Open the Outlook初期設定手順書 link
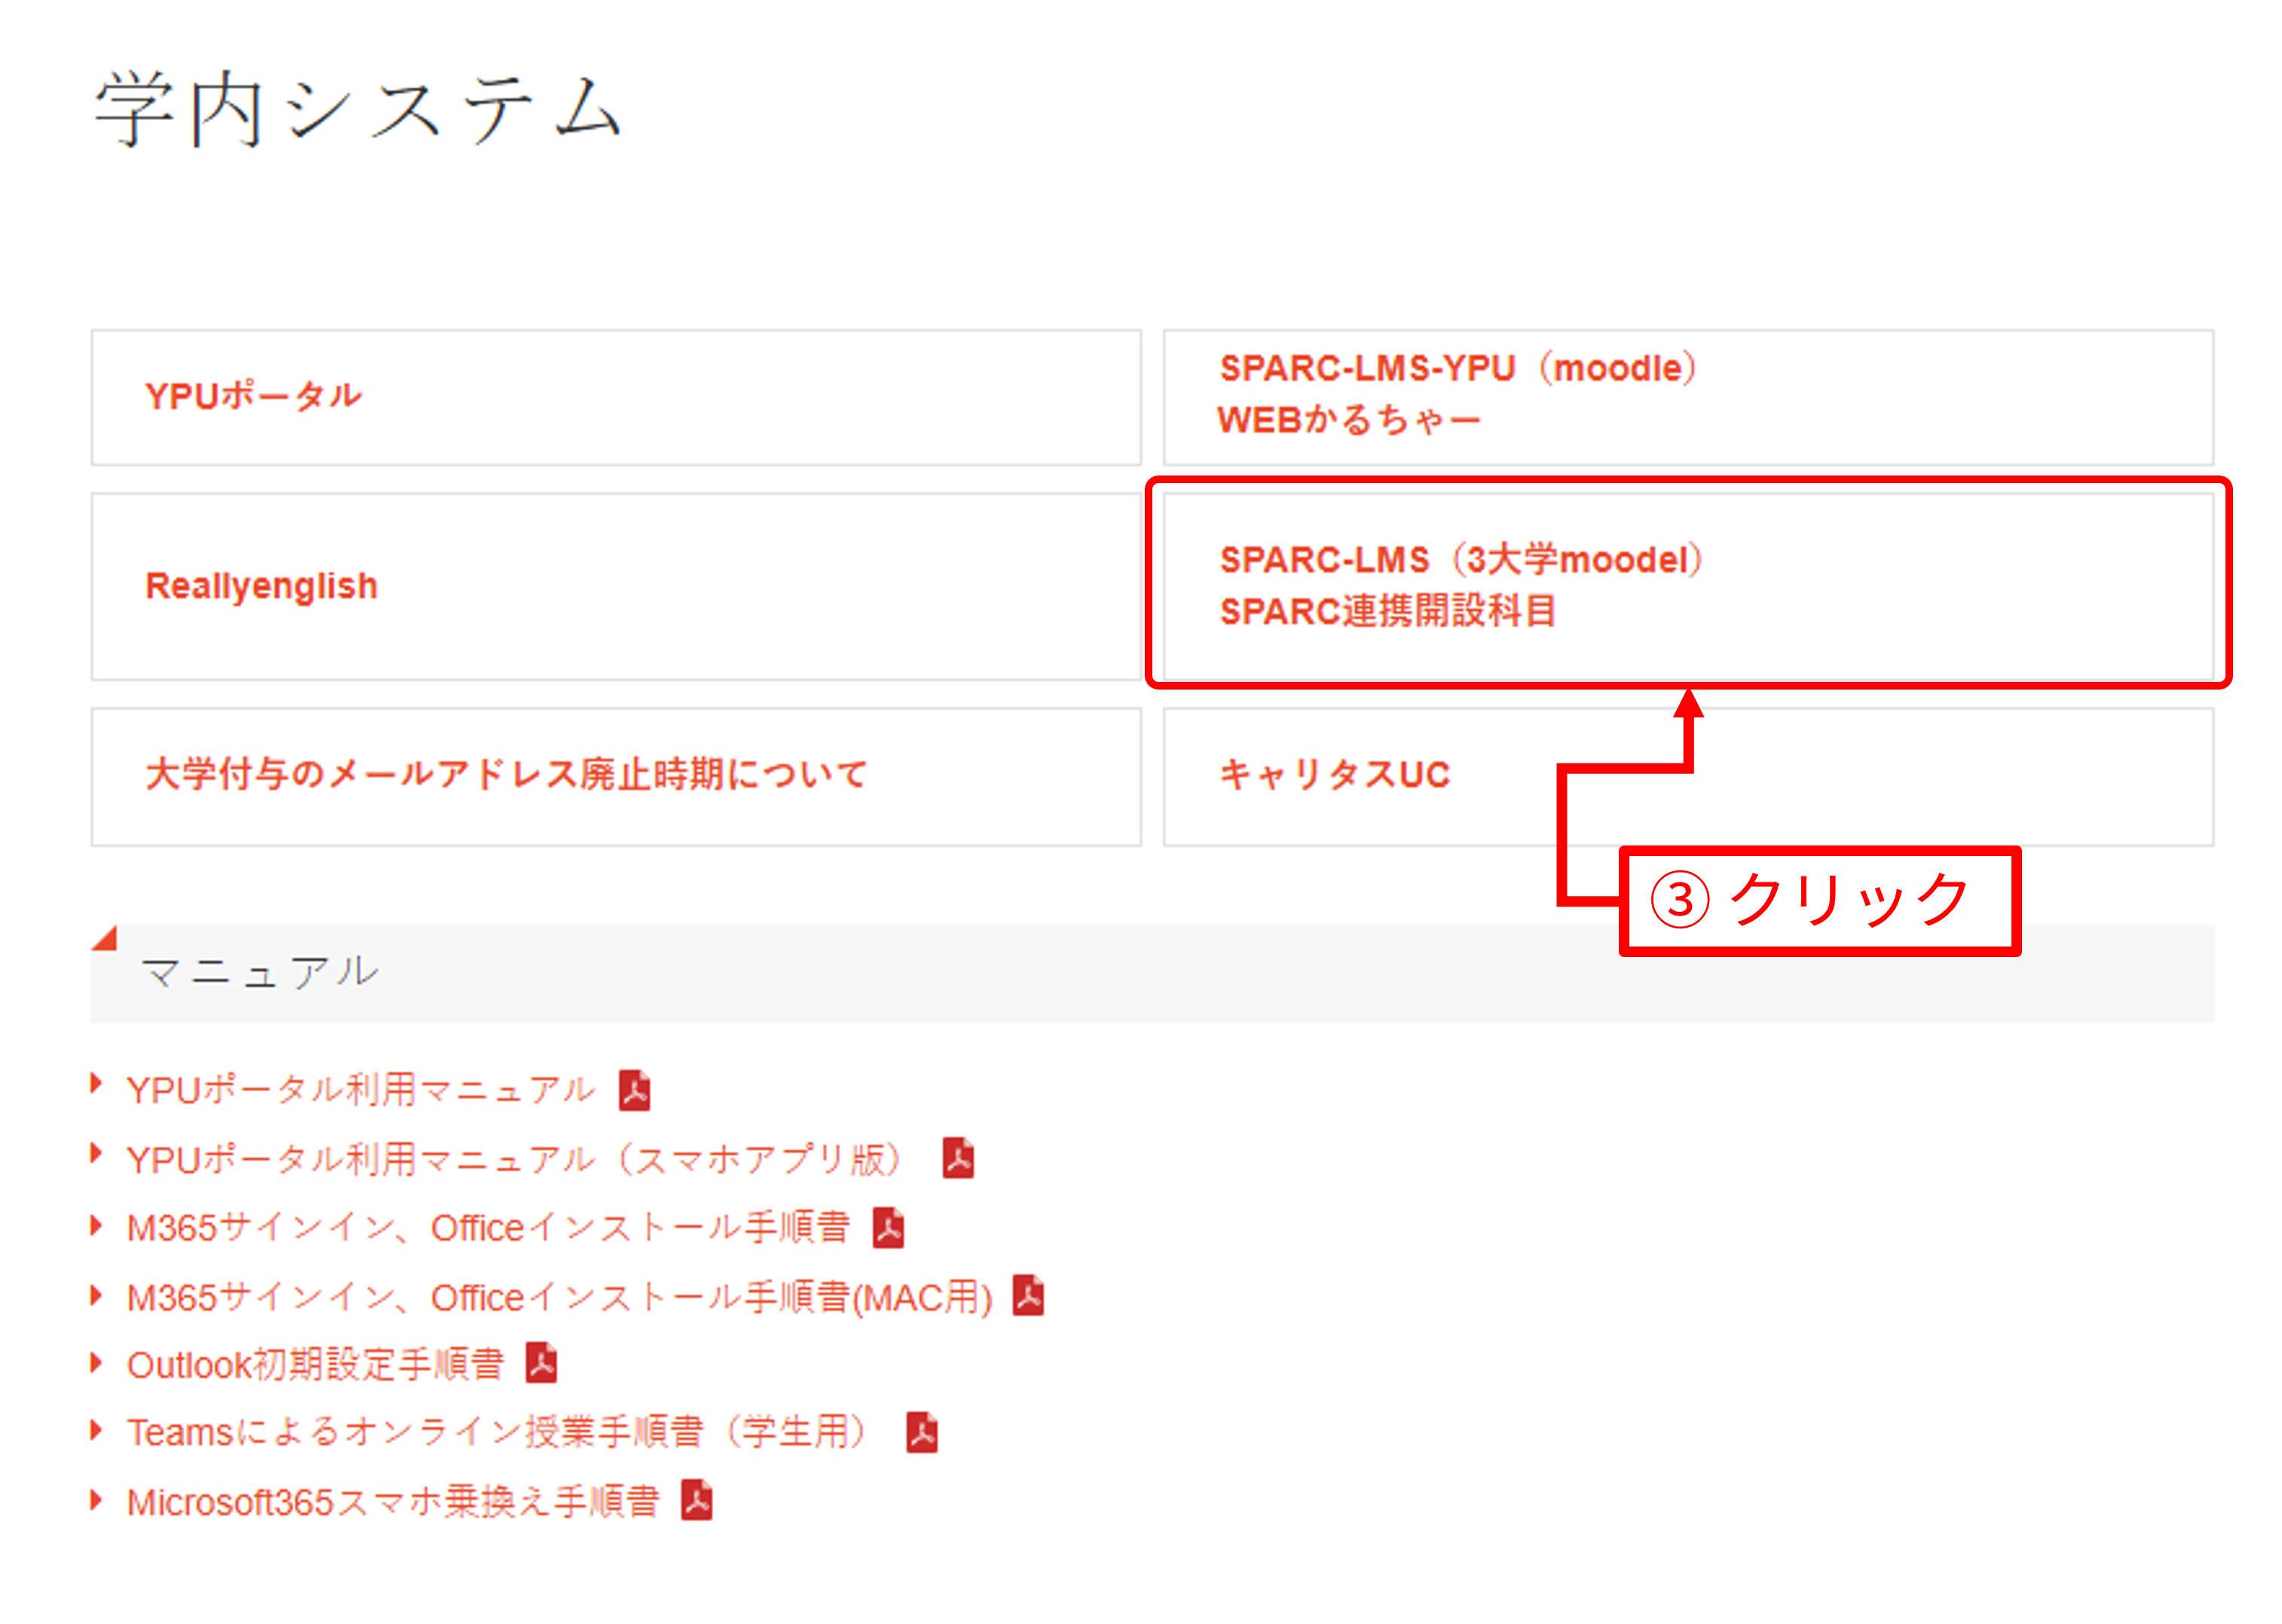 pyautogui.click(x=315, y=1364)
